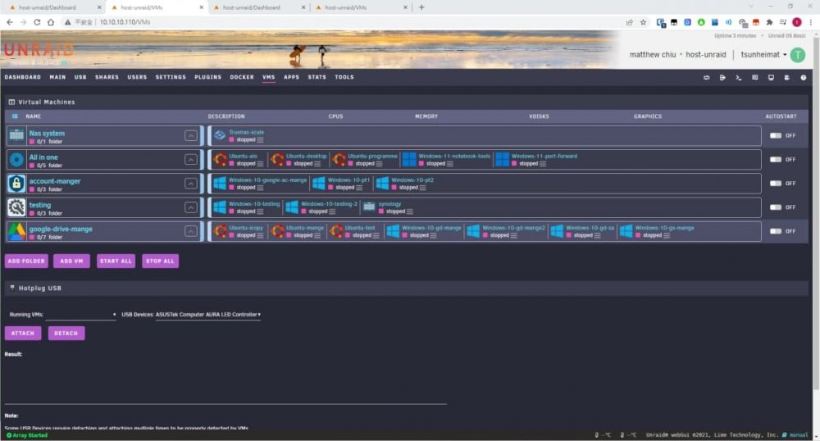The image size is (820, 441).
Task: Open the terminal icon in top-right toolbar
Action: point(739,77)
